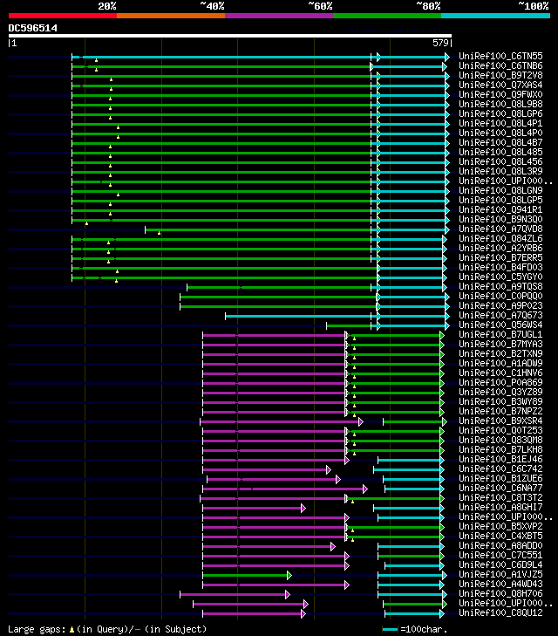Image resolution: width=558 pixels, height=636 pixels.
Task: Select the UniRef100_A1ADW9 label
Action: pos(500,364)
